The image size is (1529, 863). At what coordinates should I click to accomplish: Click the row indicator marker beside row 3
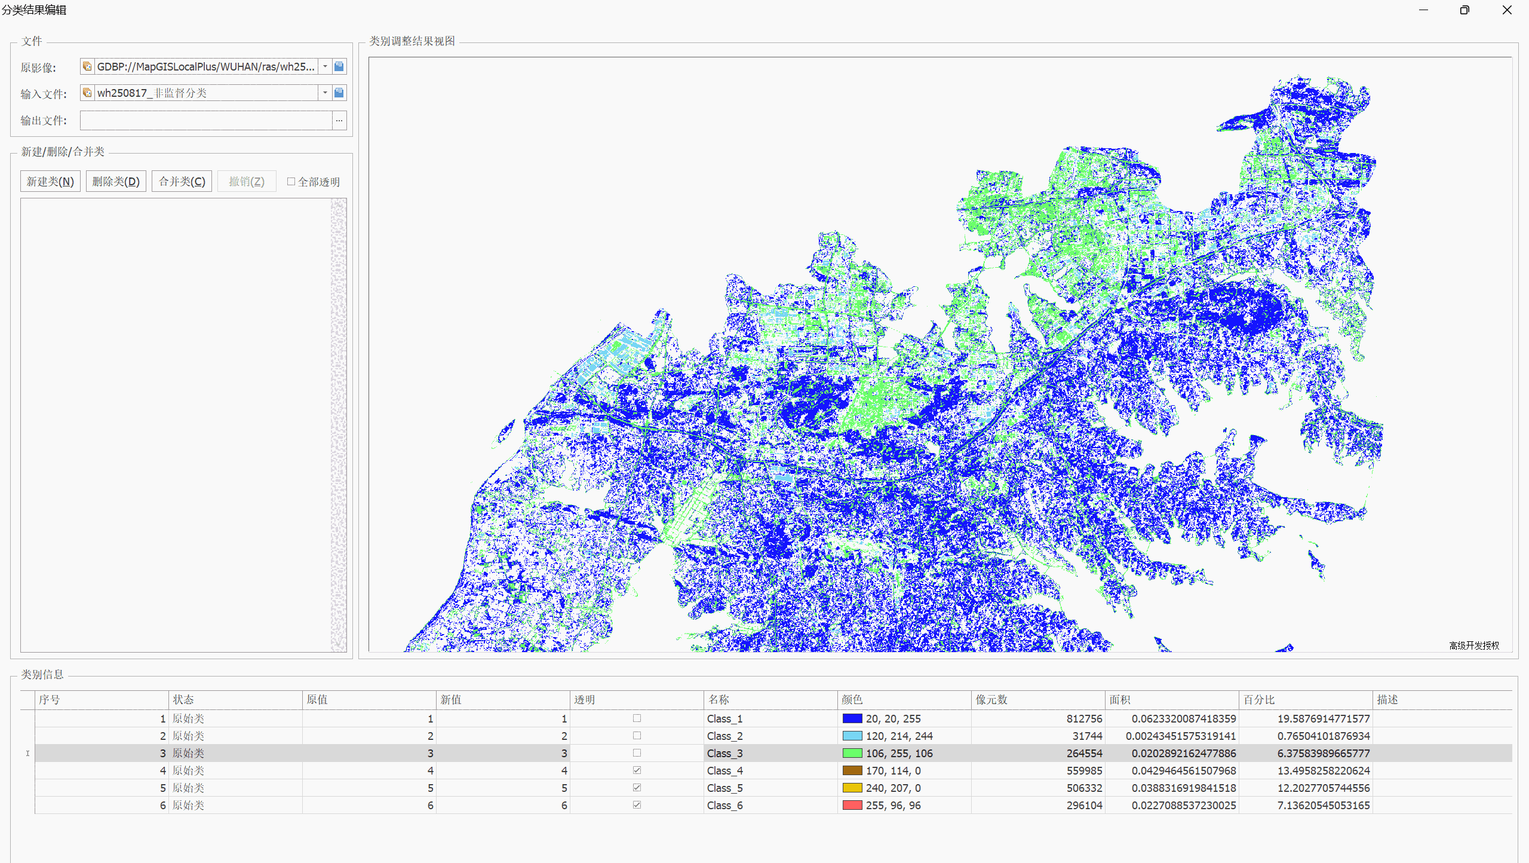tap(27, 753)
